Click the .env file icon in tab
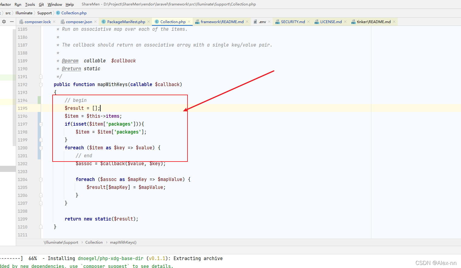The height and width of the screenshot is (268, 461). pyautogui.click(x=255, y=22)
